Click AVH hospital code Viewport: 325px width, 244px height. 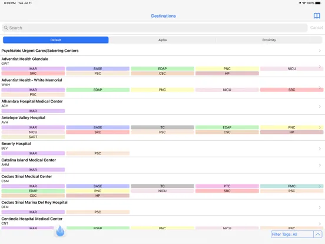pos(5,123)
